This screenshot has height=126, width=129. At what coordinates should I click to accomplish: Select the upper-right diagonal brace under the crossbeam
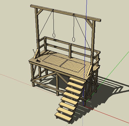pos(89,23)
